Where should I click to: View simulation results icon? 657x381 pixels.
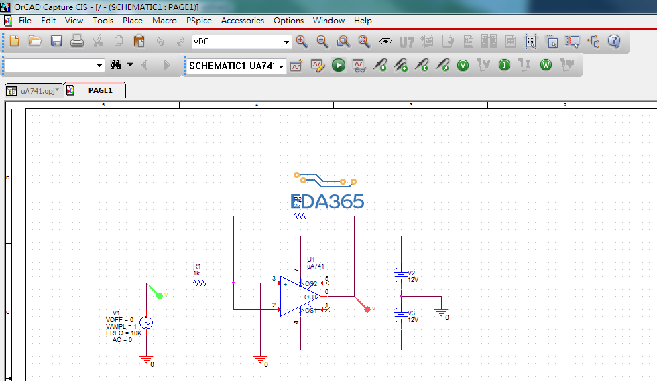(359, 66)
